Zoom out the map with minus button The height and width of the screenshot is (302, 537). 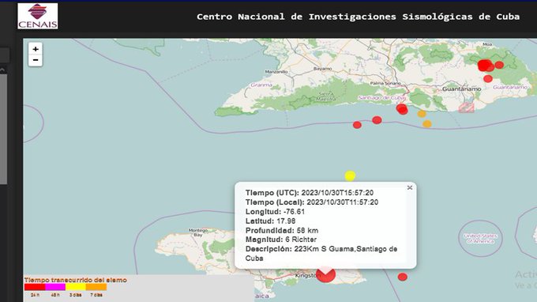pos(36,60)
